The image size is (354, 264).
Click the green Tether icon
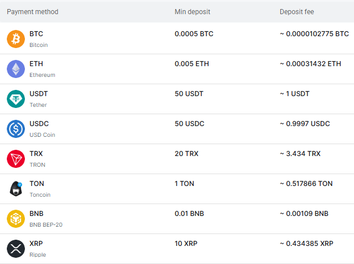(x=16, y=99)
